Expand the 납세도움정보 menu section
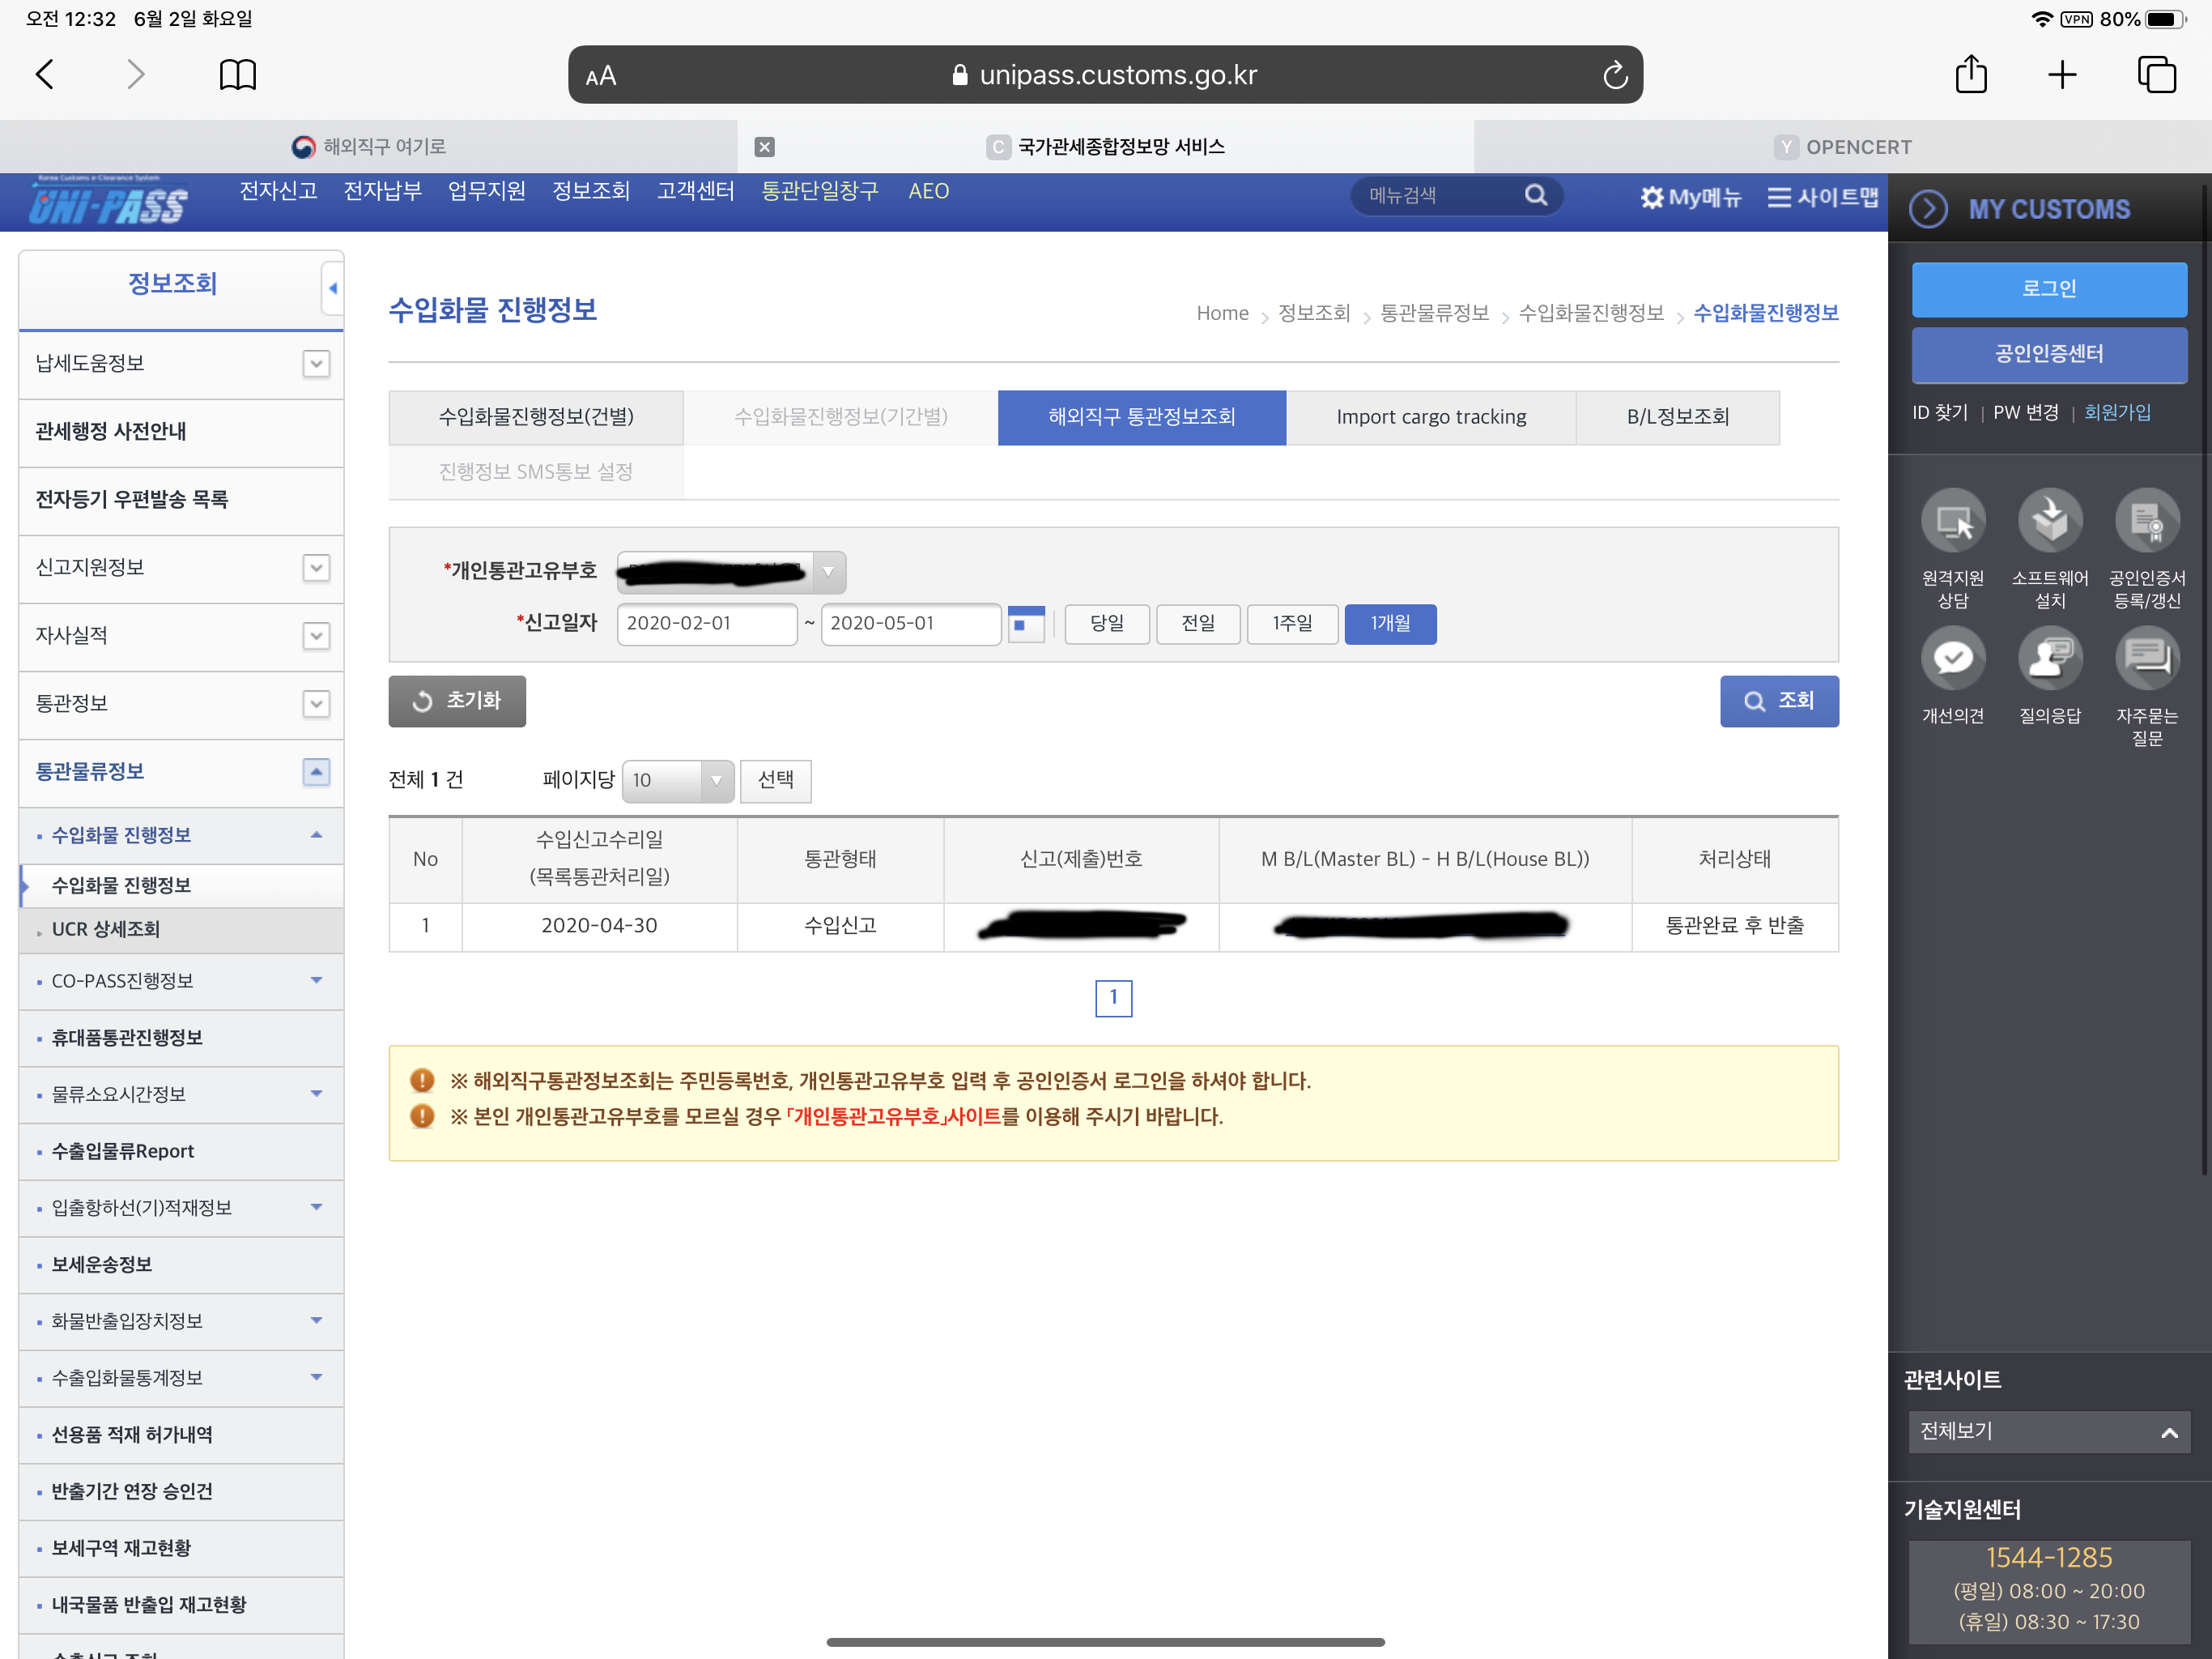The image size is (2212, 1659). pos(316,363)
